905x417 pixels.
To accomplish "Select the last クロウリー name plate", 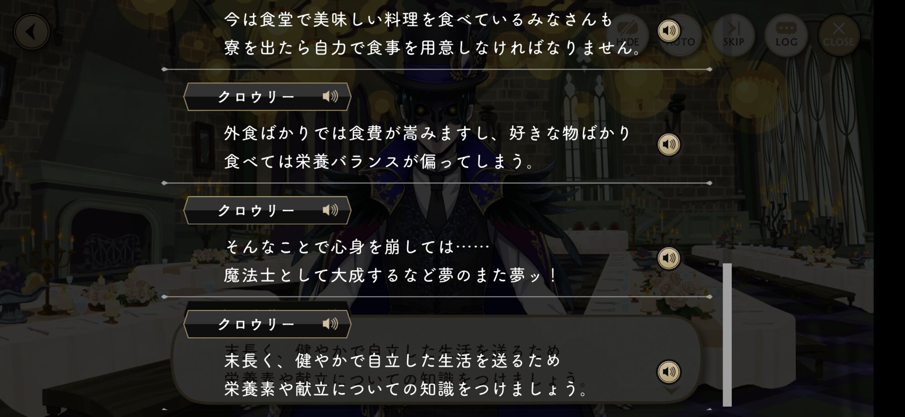I will pyautogui.click(x=267, y=324).
